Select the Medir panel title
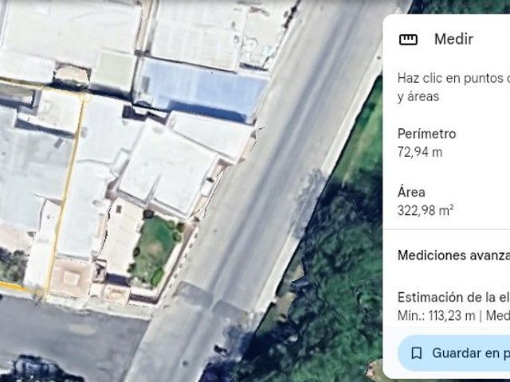This screenshot has width=510, height=382. click(x=453, y=39)
